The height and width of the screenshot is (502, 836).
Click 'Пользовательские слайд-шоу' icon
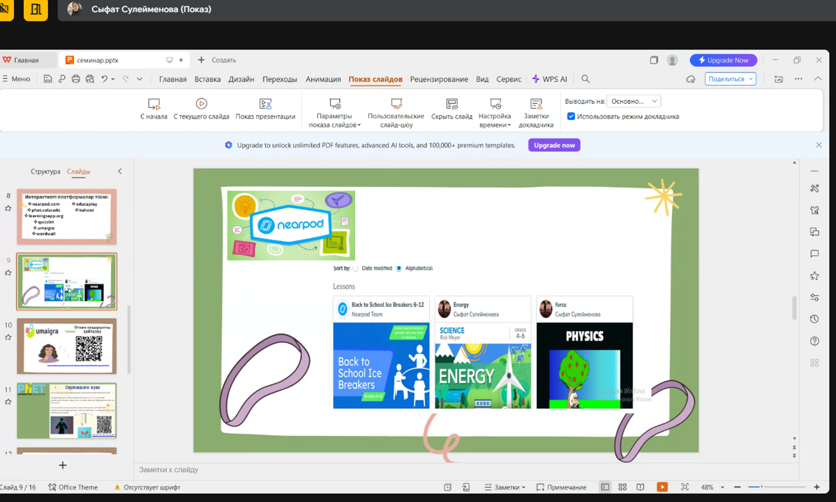click(x=396, y=104)
